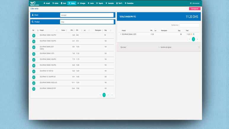Go to page 2 of product list
The height and width of the screenshot is (129, 229).
coord(108,95)
